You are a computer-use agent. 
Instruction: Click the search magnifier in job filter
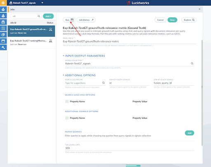[x=39, y=16]
